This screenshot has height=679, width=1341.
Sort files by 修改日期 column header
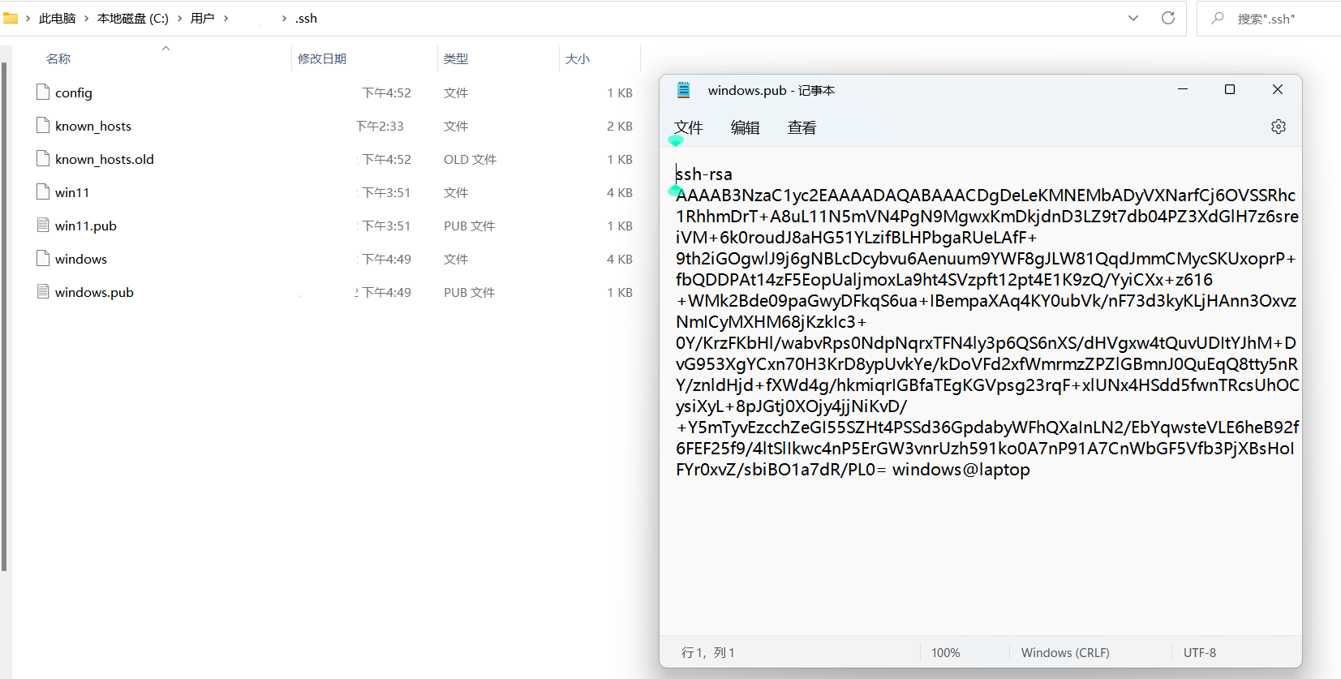(322, 58)
